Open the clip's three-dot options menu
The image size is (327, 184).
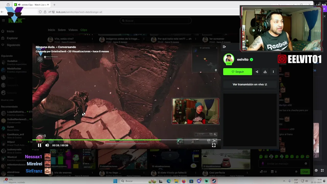click(x=273, y=72)
